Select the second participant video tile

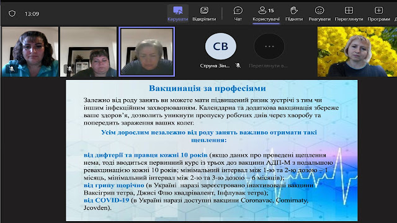[88, 51]
